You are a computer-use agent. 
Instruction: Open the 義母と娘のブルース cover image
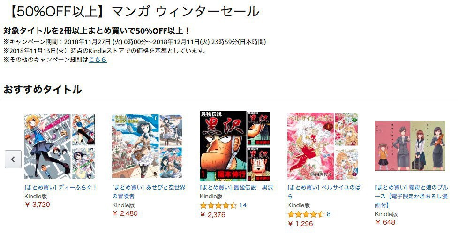410,146
